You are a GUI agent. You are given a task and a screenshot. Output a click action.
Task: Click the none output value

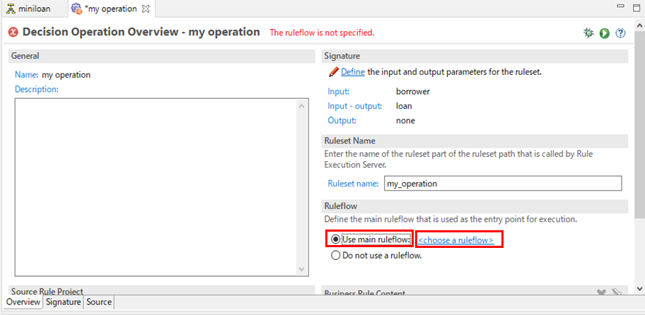(x=405, y=121)
